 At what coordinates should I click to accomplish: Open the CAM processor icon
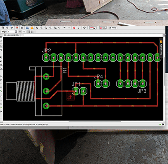[12, 28]
